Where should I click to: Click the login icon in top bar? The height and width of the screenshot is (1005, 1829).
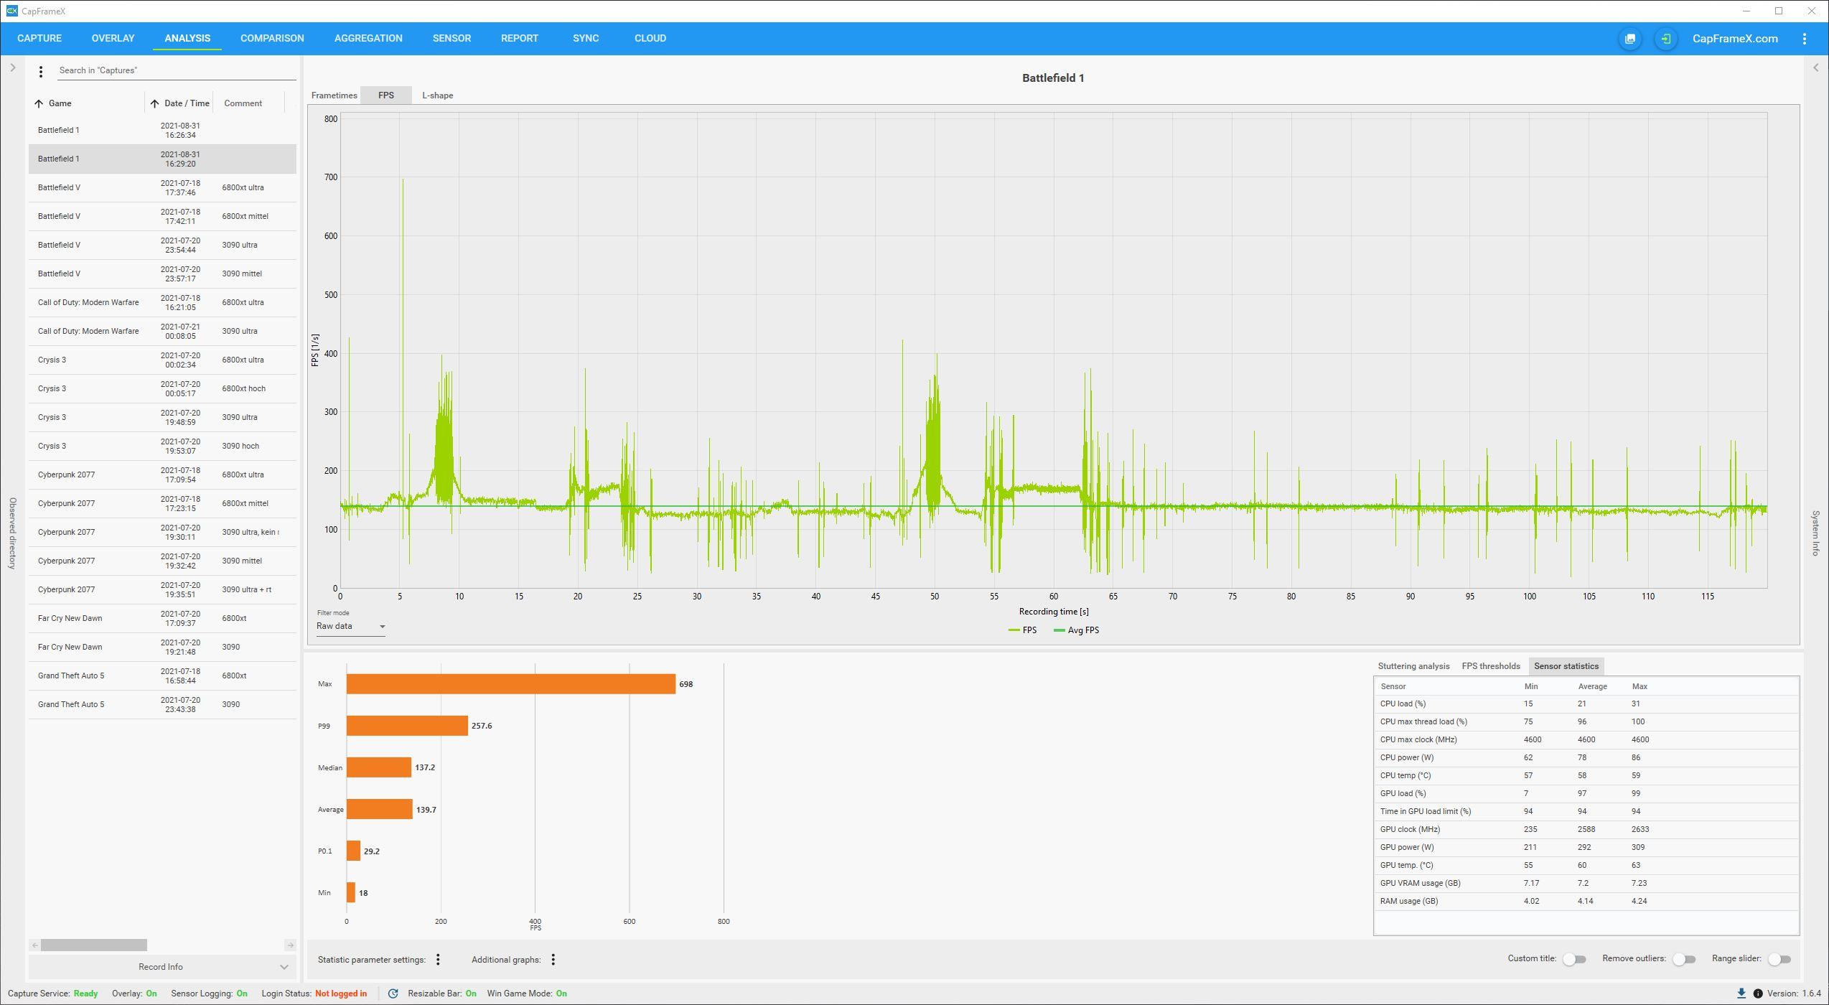(x=1666, y=39)
